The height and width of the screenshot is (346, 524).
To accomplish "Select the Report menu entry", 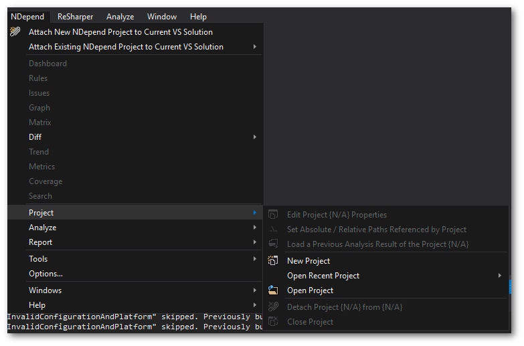I will tap(135, 242).
